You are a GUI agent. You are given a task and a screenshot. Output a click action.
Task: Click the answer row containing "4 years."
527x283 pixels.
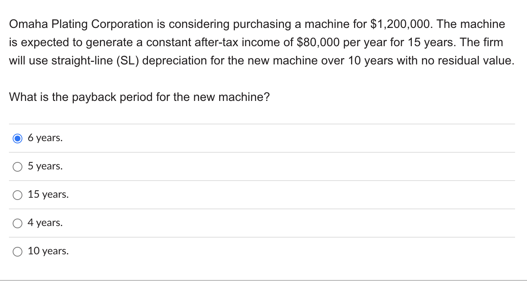[x=261, y=223]
